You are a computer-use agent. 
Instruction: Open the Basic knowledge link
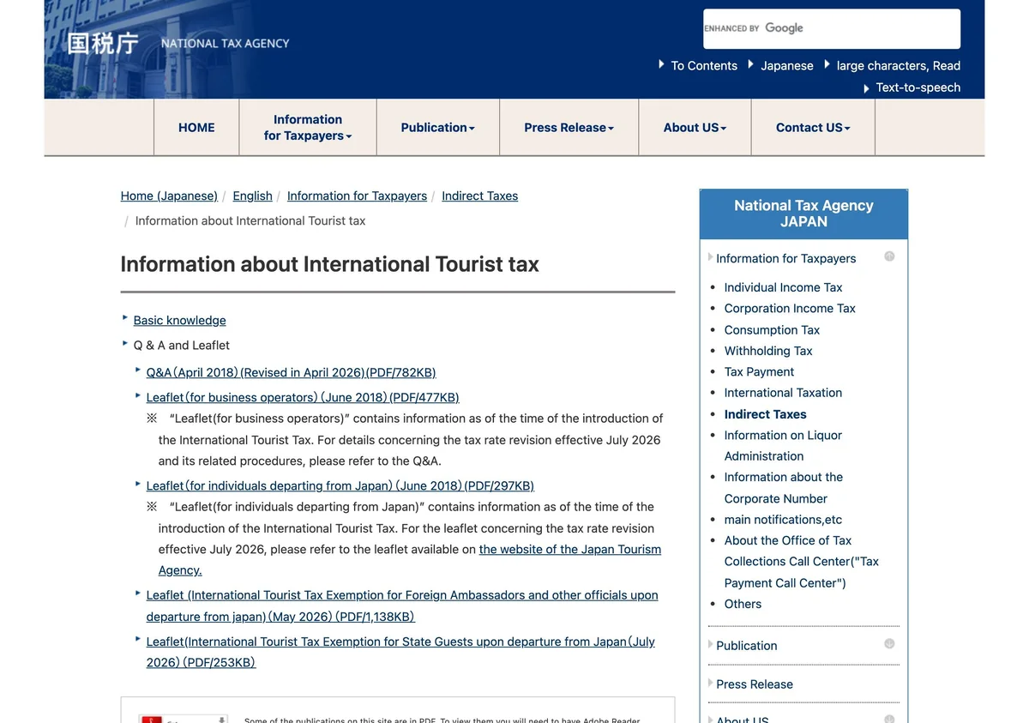[x=179, y=320]
